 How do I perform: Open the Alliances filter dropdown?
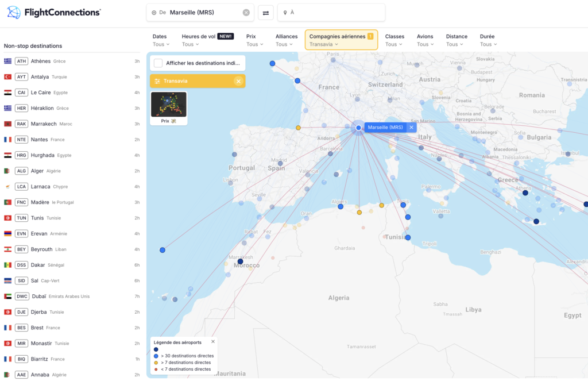287,40
